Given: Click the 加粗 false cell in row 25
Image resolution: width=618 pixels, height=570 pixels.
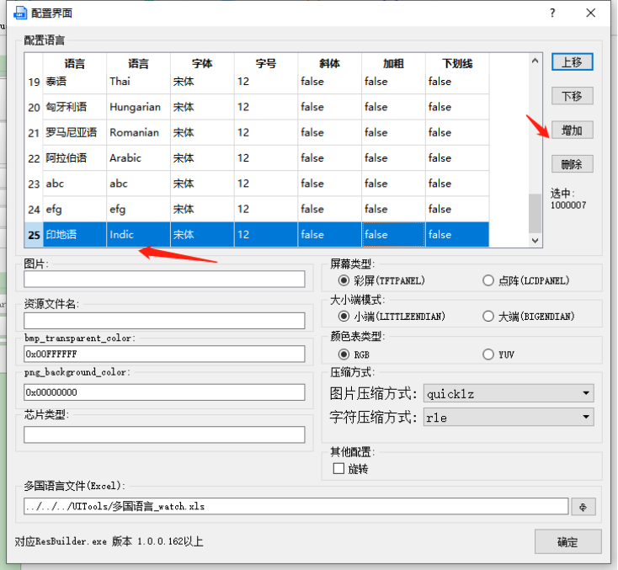Looking at the screenshot, I should point(394,235).
